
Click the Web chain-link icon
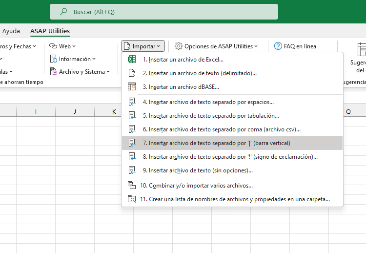pos(53,46)
